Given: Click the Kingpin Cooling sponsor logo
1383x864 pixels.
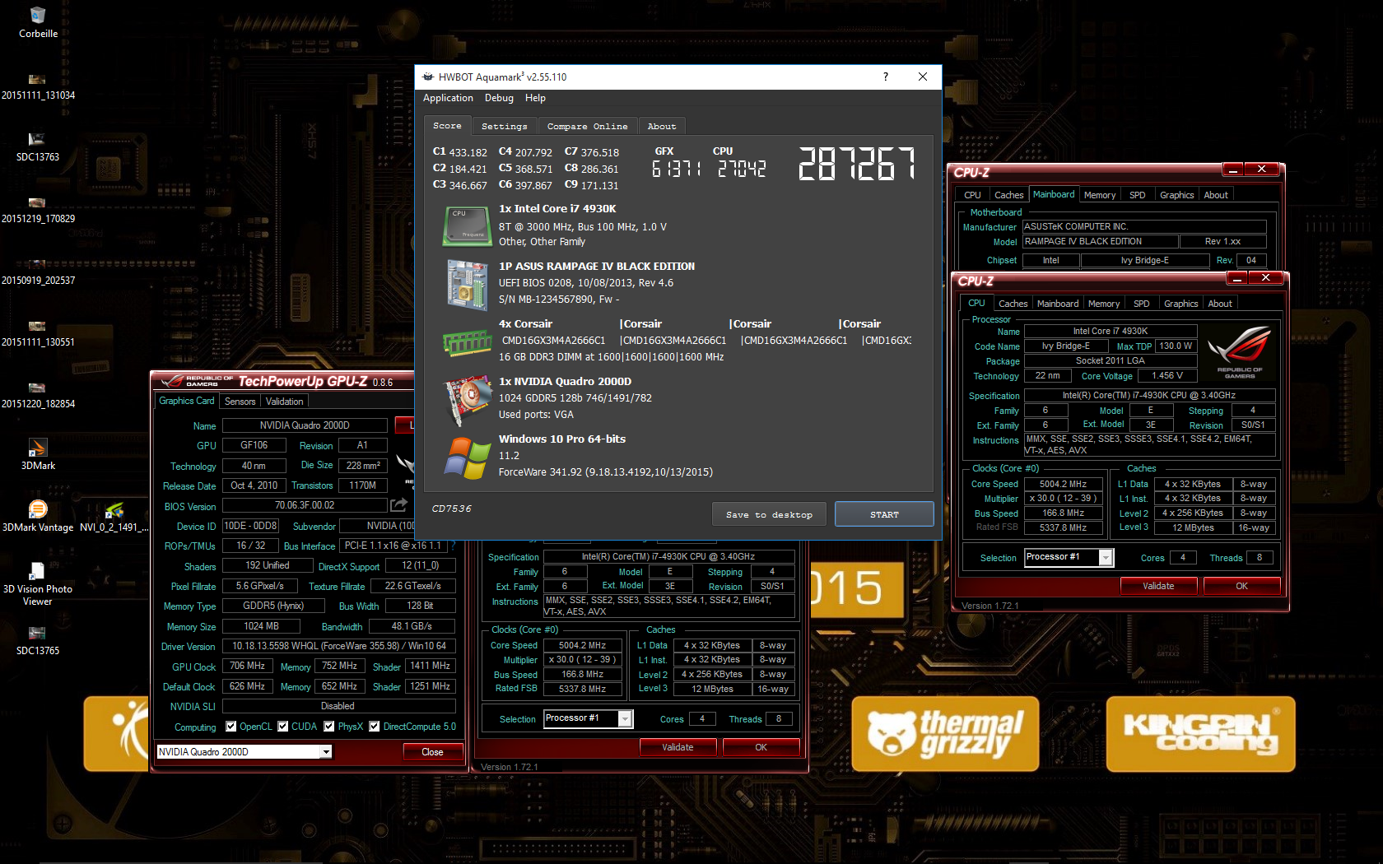Looking at the screenshot, I should click(1200, 734).
